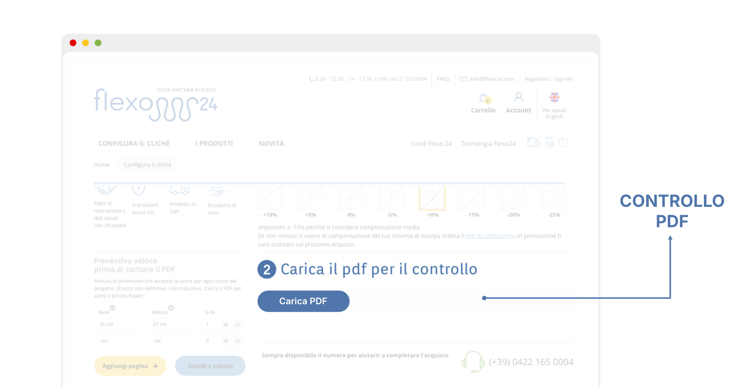Image resolution: width=750 pixels, height=387 pixels.
Task: Increase quantity in the first row
Action: pos(226,324)
